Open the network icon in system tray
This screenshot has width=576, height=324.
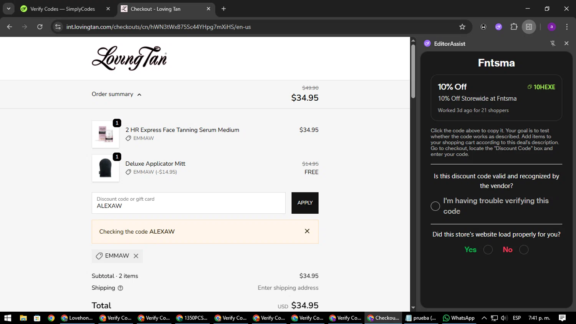494,318
